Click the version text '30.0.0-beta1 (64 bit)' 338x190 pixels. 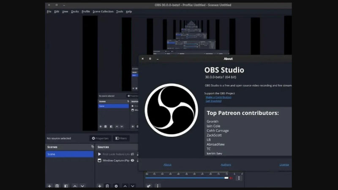[221, 77]
